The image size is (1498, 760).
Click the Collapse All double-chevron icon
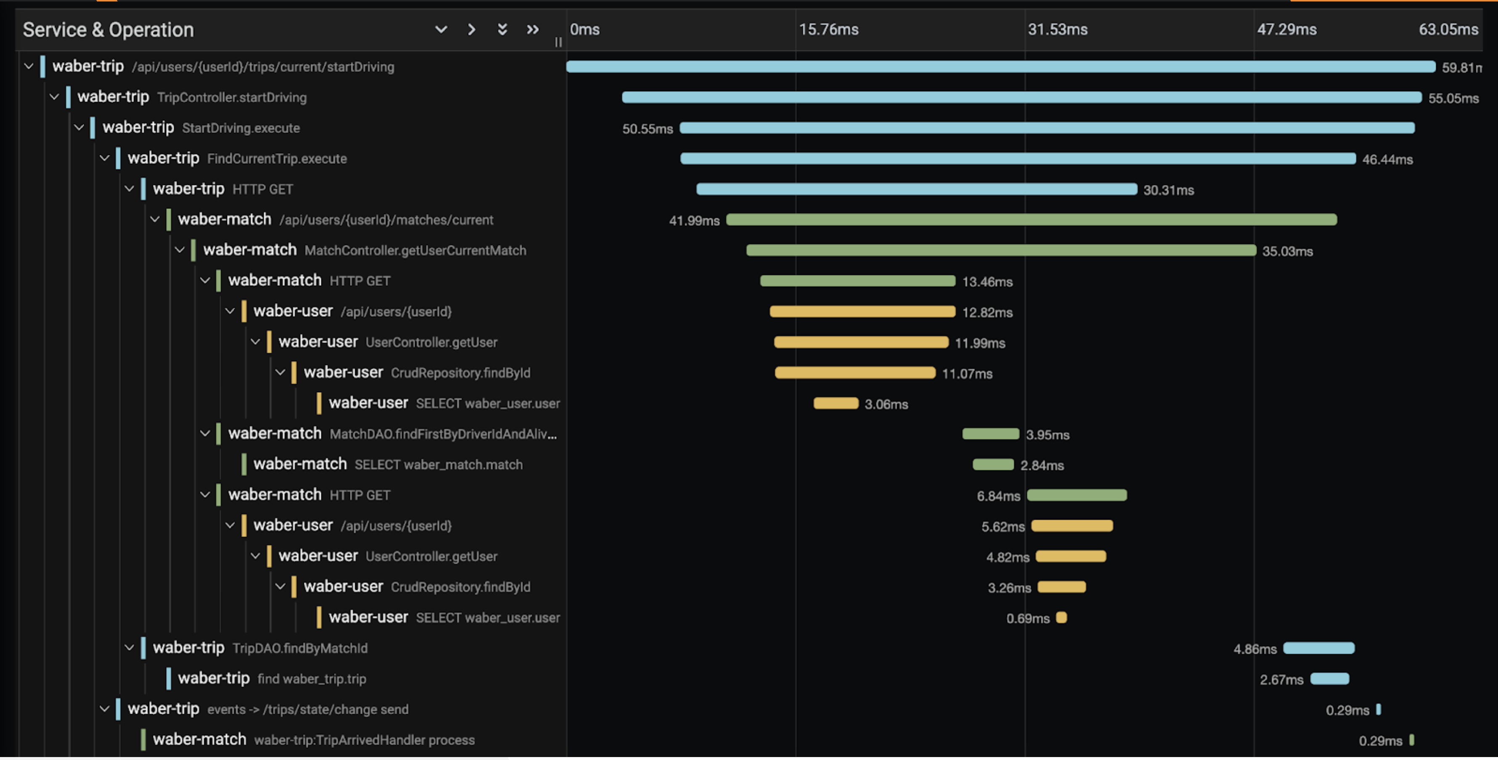click(x=503, y=29)
